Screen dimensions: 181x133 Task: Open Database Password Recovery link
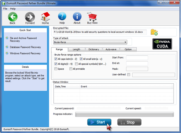(x=25, y=47)
